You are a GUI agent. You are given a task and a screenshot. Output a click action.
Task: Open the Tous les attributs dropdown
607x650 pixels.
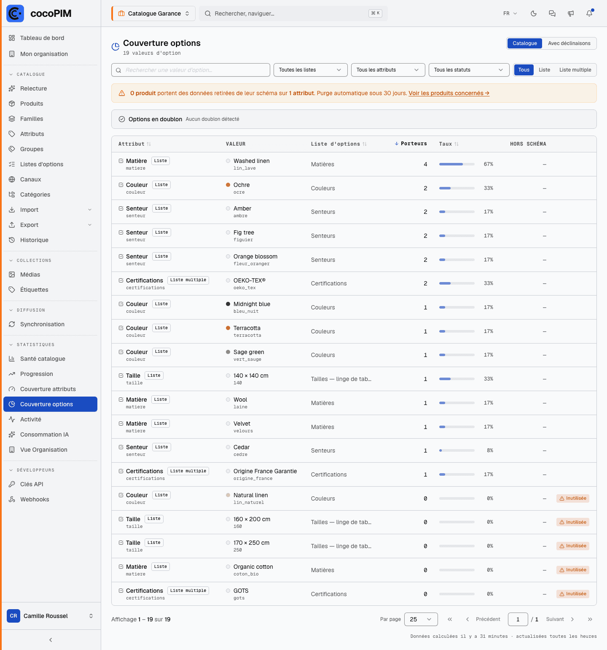click(x=388, y=70)
